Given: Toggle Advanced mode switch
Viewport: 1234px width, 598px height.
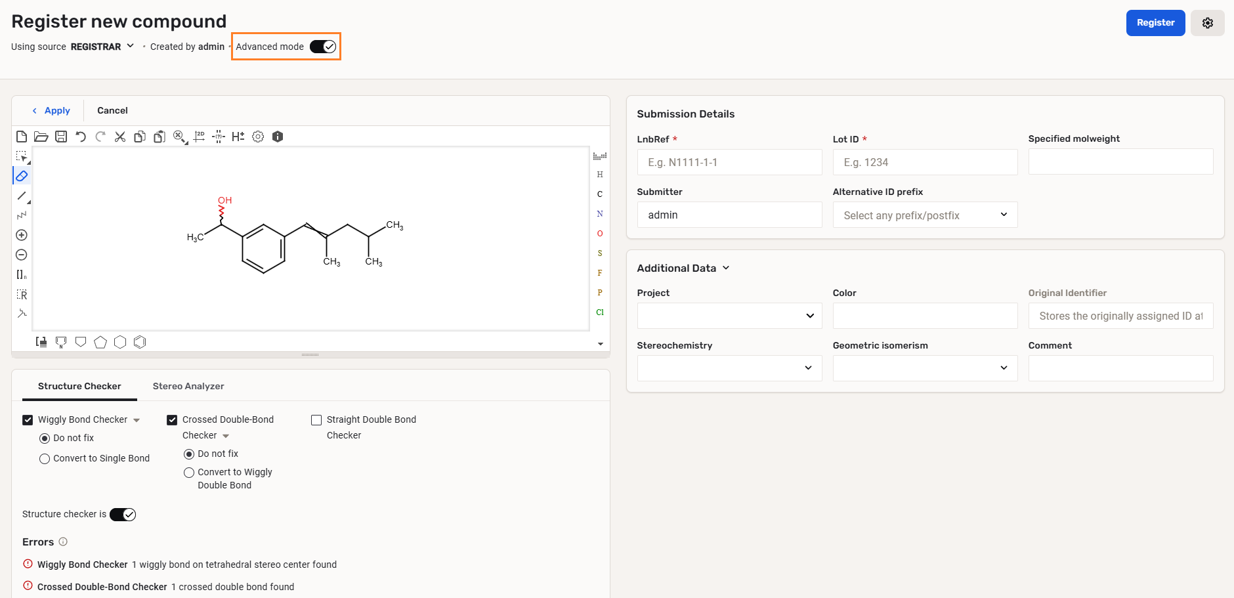Looking at the screenshot, I should 322,47.
